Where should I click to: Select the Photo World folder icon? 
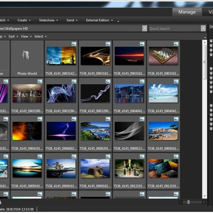point(26,55)
